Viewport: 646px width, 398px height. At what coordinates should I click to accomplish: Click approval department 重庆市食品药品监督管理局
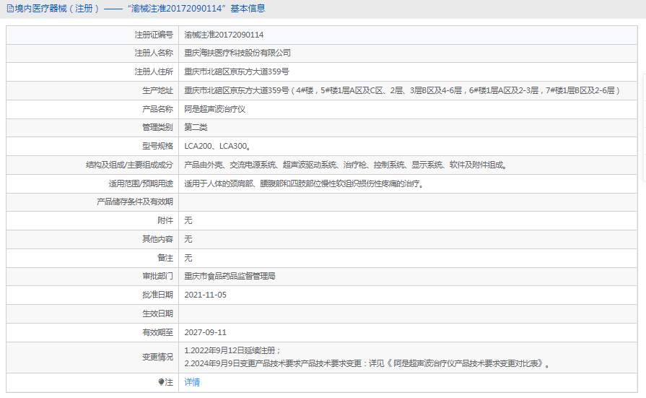coord(230,276)
